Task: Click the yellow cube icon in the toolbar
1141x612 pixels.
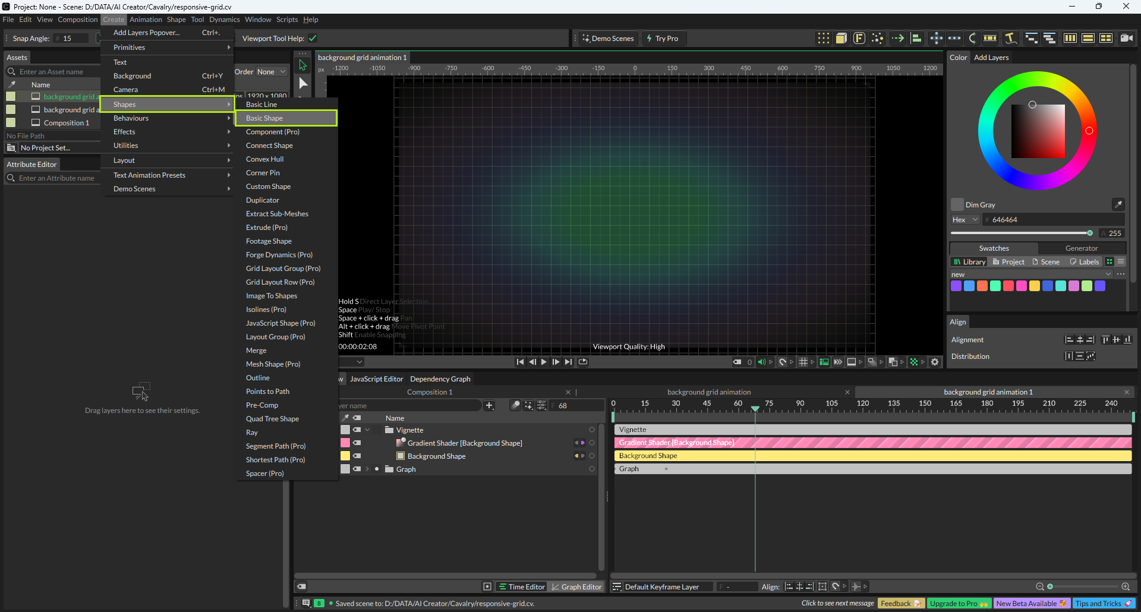Action: tap(841, 38)
